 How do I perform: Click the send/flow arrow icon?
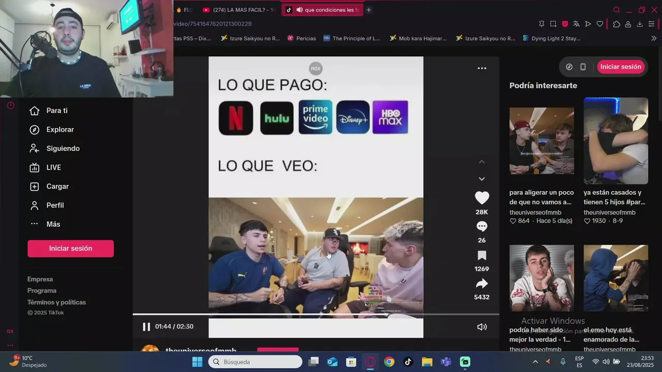pyautogui.click(x=588, y=24)
